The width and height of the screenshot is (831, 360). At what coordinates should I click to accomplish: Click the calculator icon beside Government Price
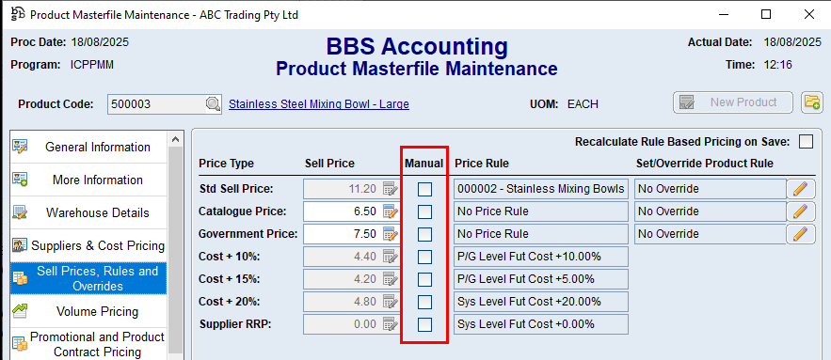(x=390, y=234)
